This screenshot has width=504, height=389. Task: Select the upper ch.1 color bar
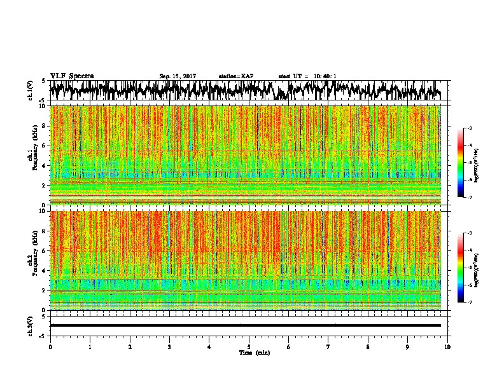(460, 163)
